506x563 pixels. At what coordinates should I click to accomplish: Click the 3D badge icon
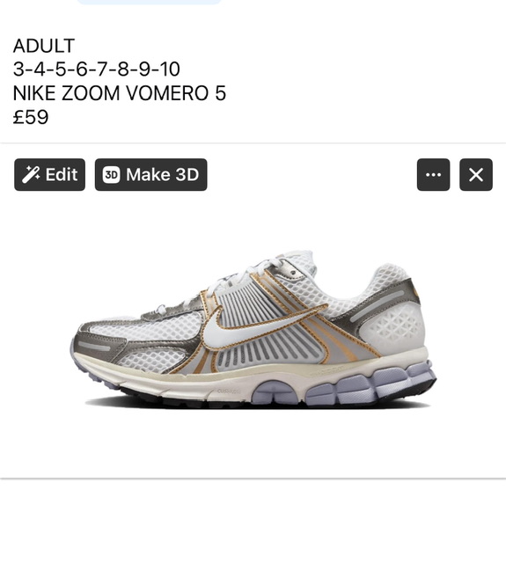(x=111, y=175)
